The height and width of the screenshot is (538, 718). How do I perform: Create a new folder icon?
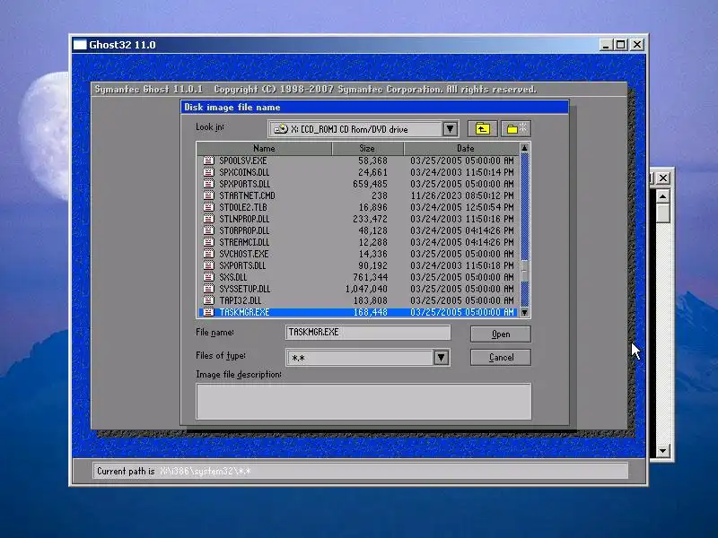pyautogui.click(x=516, y=129)
